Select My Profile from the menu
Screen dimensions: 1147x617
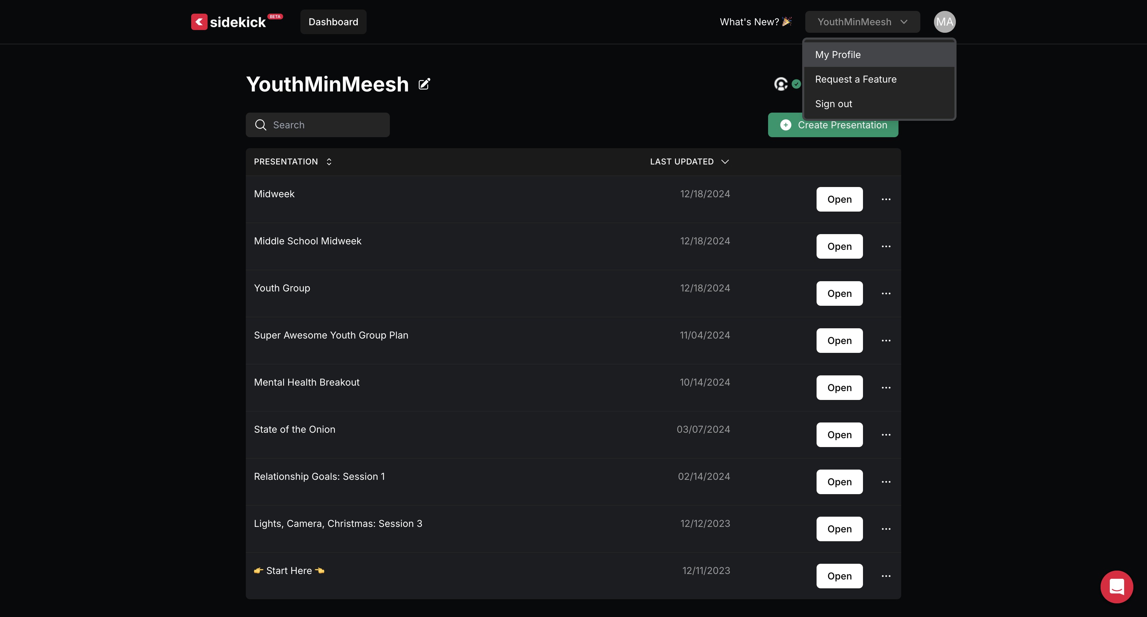837,55
